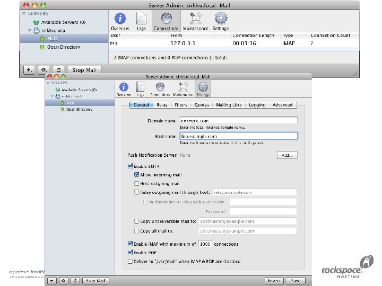Select Settings icon in the front window toolbar
This screenshot has height=286, width=382.
(203, 90)
